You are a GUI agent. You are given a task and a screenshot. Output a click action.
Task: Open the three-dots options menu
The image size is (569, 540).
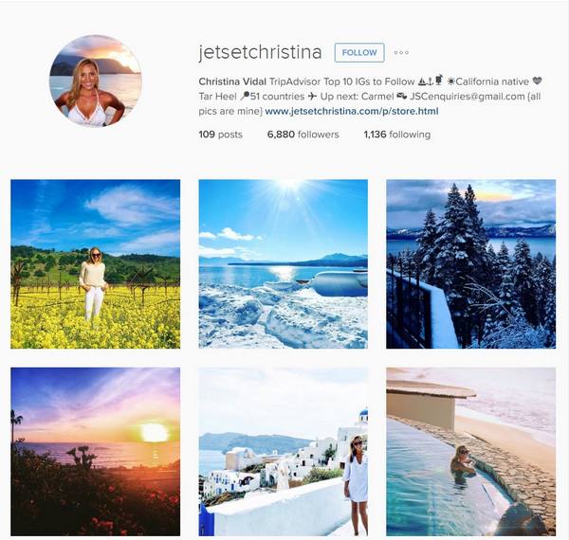(x=401, y=52)
